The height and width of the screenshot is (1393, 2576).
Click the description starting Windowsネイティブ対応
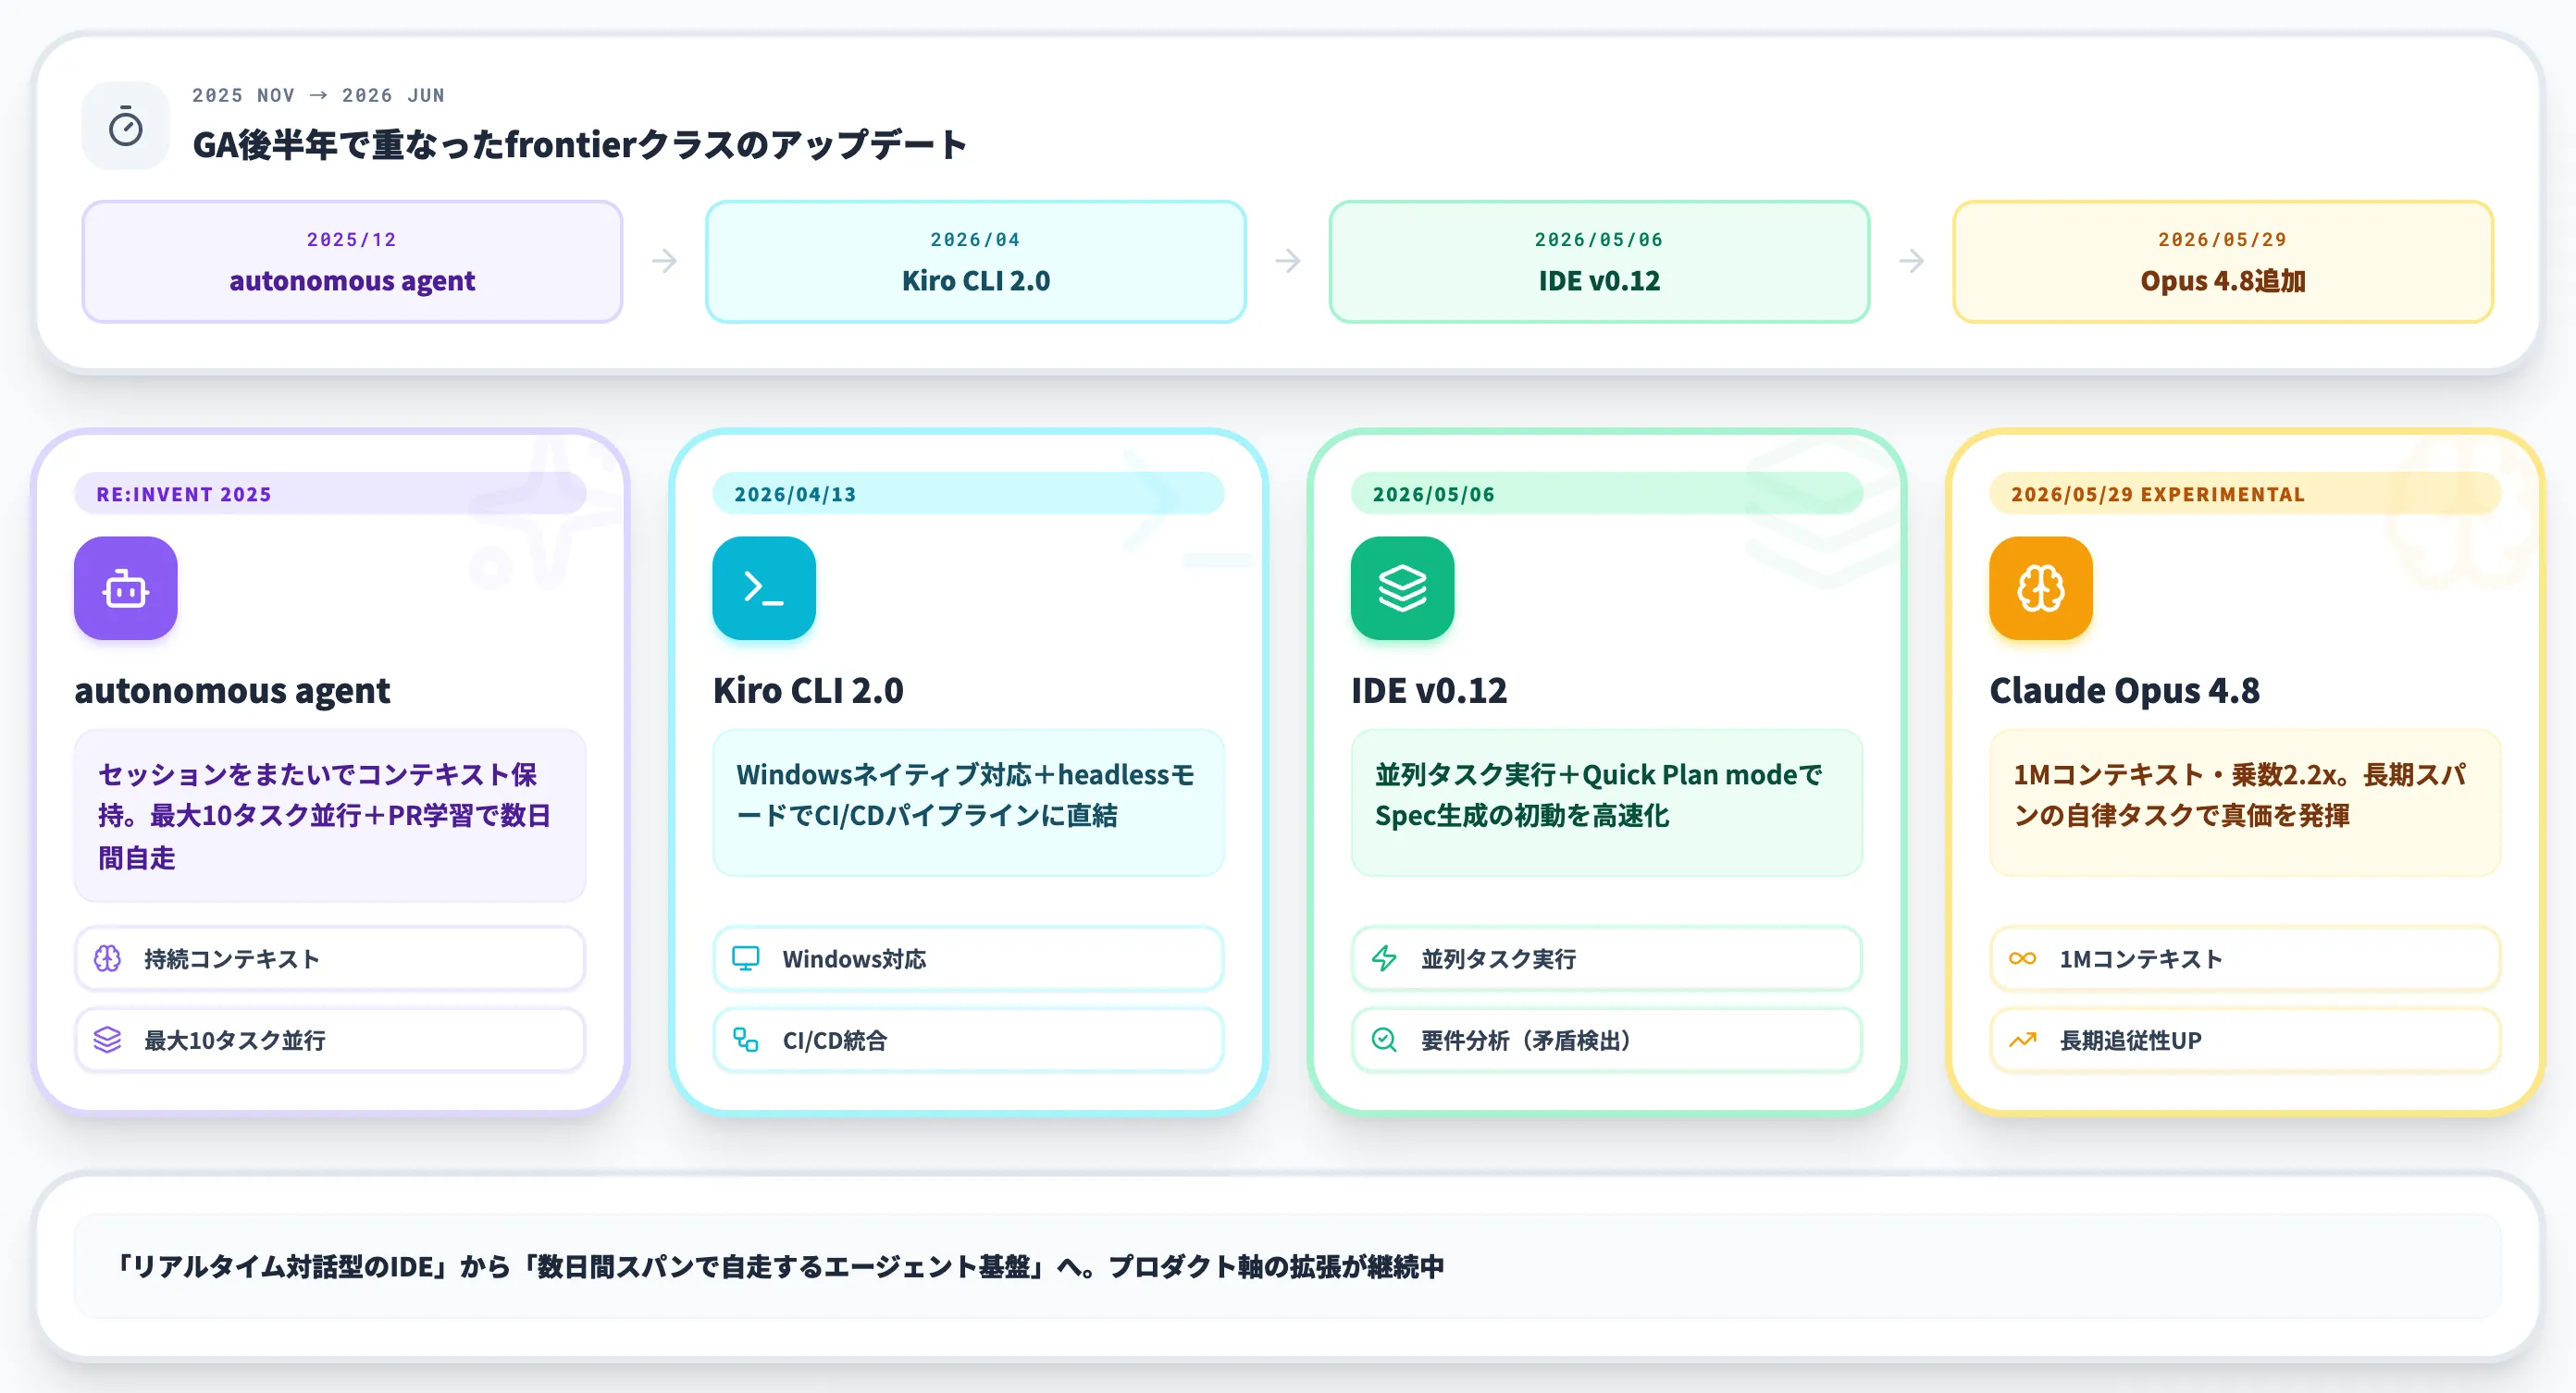[x=968, y=803]
